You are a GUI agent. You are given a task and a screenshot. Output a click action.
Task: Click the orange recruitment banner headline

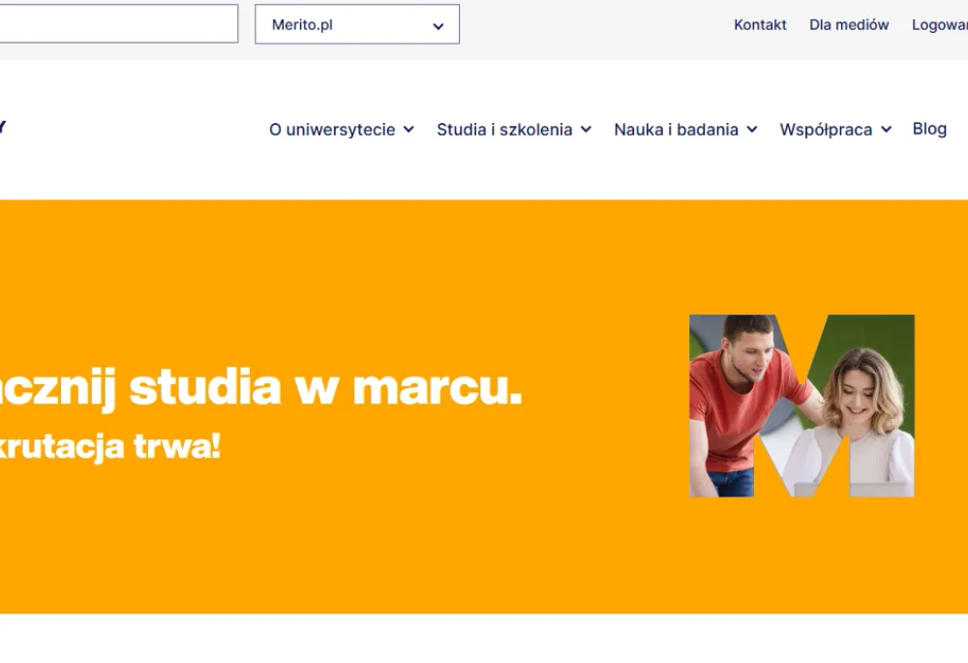click(261, 385)
